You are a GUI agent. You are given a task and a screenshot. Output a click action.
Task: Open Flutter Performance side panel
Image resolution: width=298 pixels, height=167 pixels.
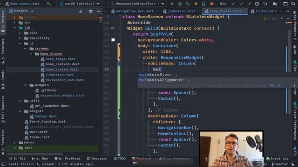point(295,121)
